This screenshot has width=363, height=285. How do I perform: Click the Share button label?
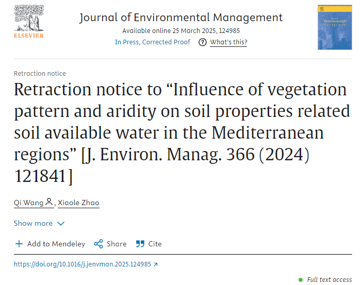point(117,244)
